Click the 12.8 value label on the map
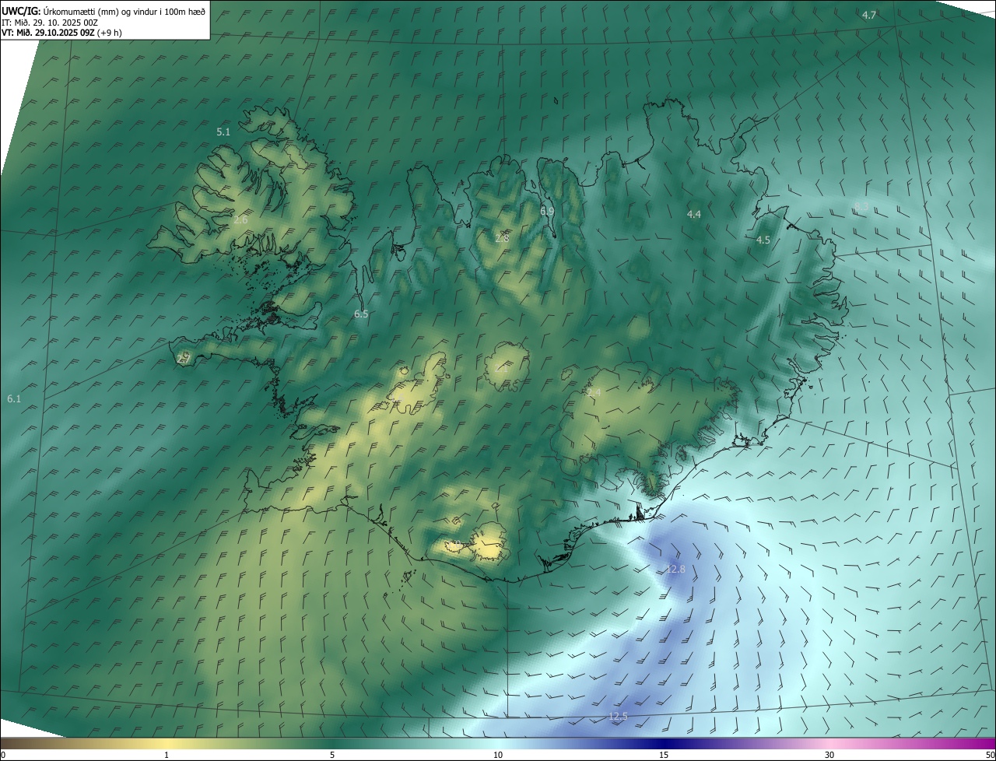996x761 pixels. (x=676, y=570)
